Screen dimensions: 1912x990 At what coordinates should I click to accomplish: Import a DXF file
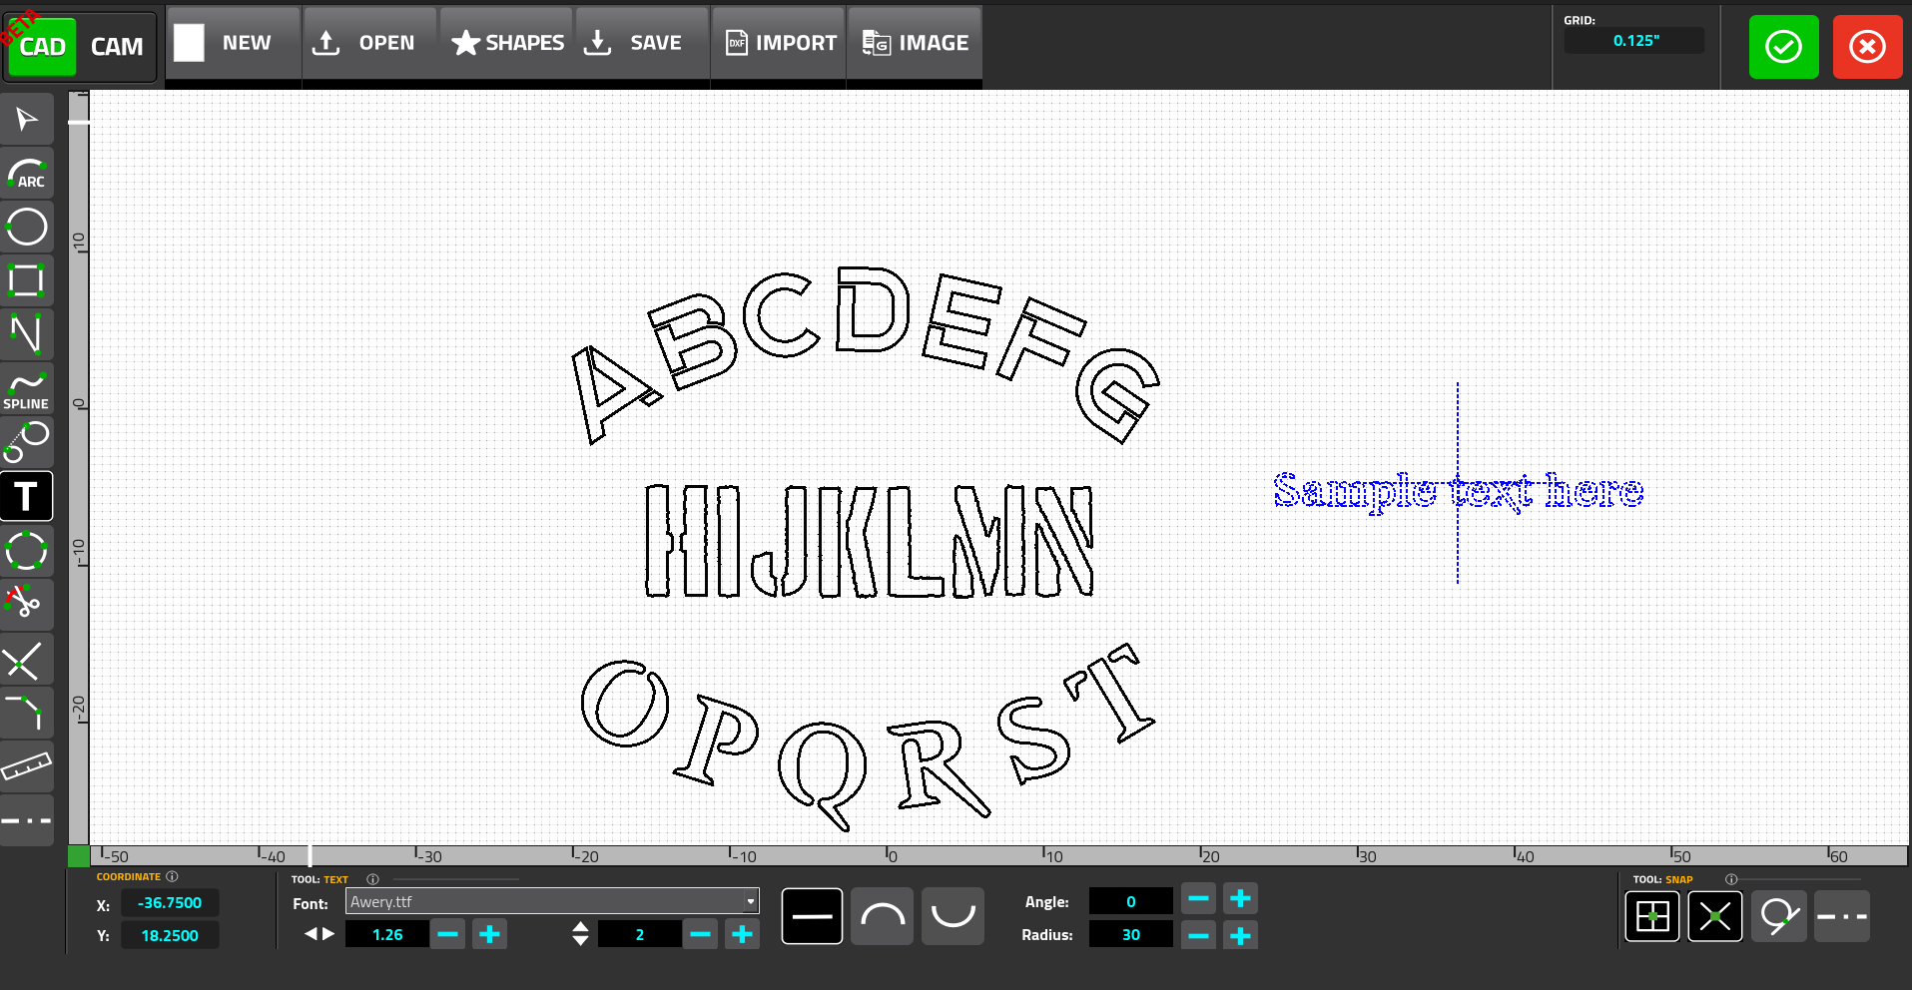click(x=778, y=42)
